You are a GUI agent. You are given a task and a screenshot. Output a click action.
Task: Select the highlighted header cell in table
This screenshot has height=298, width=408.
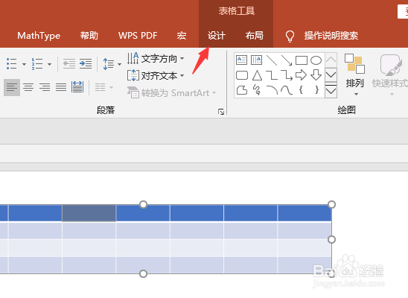point(89,213)
